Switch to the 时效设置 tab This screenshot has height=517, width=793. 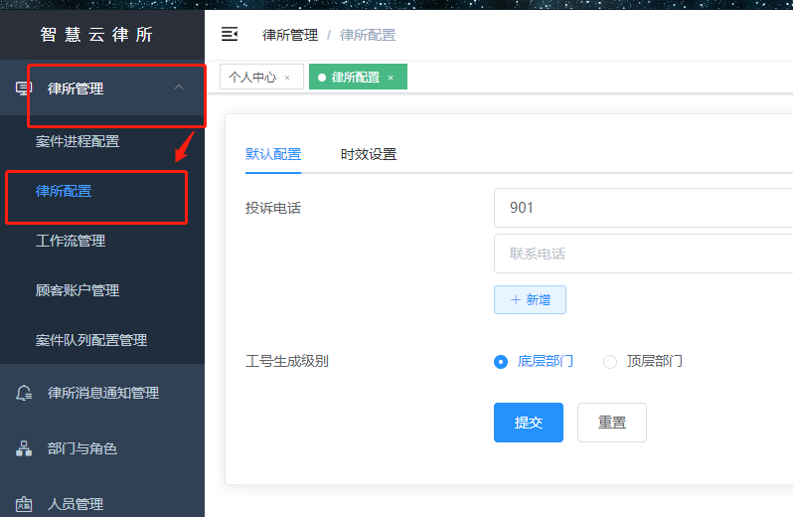click(368, 154)
